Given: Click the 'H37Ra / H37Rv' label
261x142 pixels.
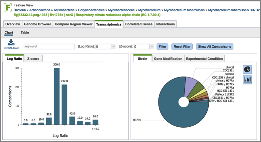Looking at the screenshot, I should 225,84.
